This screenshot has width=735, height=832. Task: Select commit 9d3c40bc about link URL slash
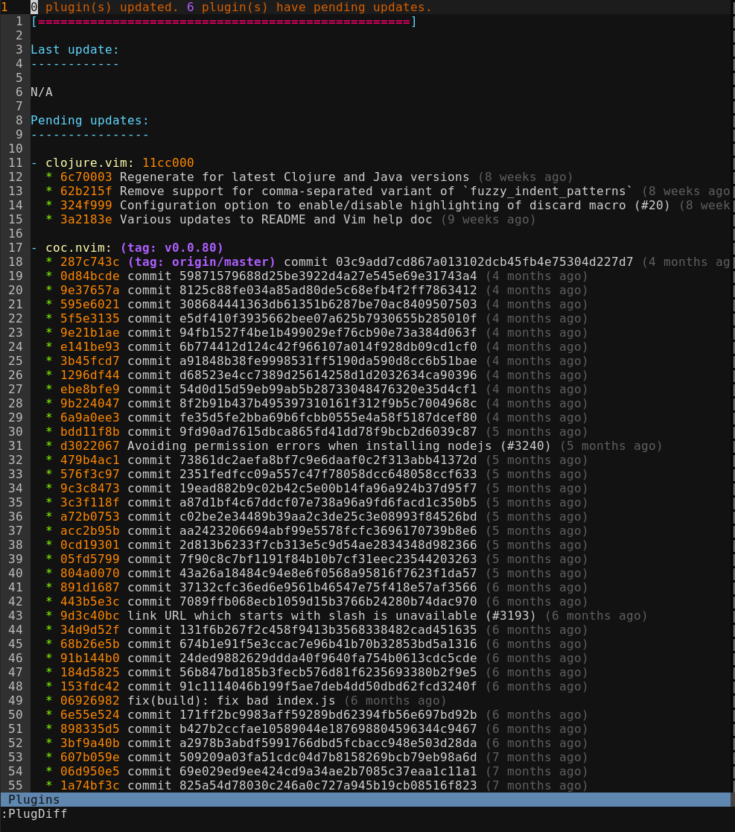point(89,616)
